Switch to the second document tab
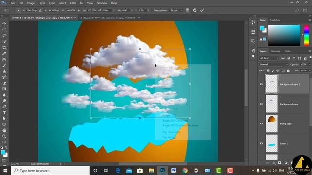Image resolution: width=312 pixels, height=175 pixels. pos(108,17)
